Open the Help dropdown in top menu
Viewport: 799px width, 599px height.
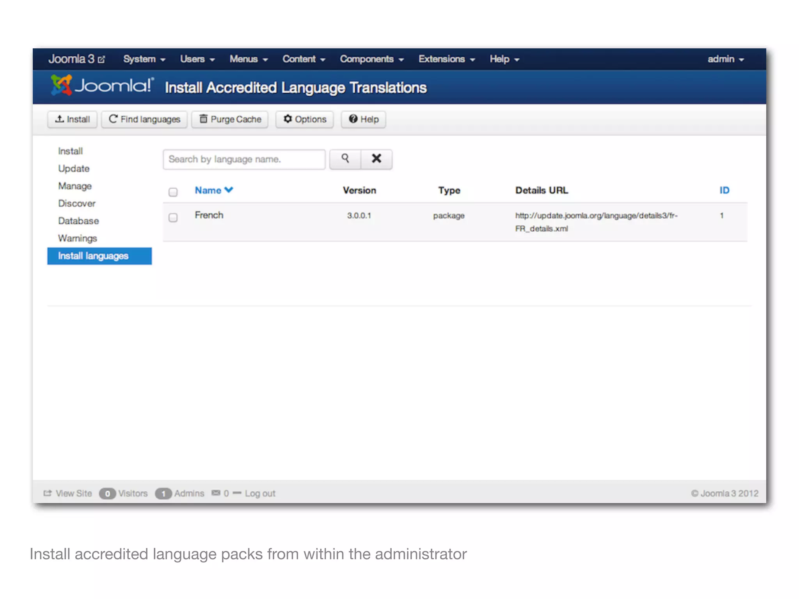[x=504, y=59]
